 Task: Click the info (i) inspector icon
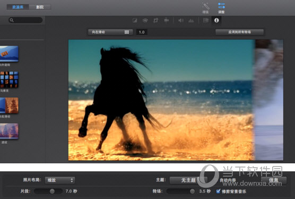(x=216, y=20)
